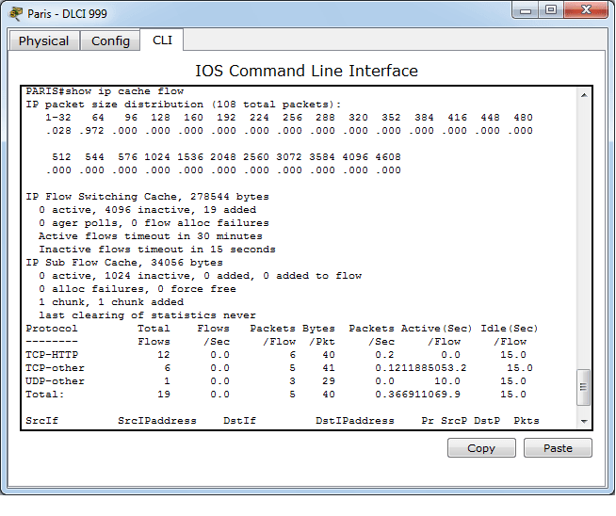The image size is (616, 516).
Task: Open the Config tab
Action: 110,40
